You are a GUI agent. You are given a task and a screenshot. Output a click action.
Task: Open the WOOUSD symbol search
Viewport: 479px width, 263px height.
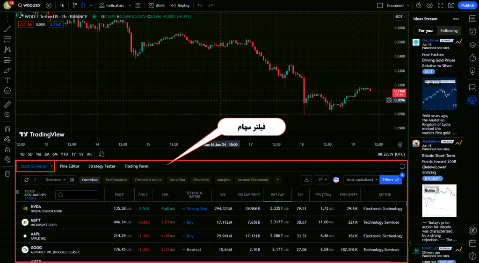coord(29,6)
